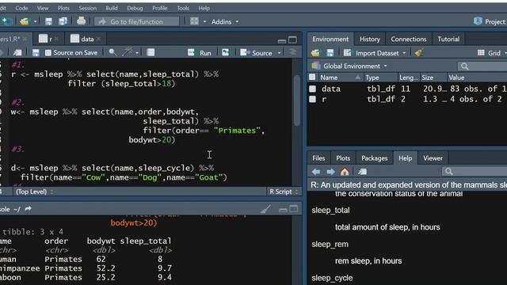Open the R Script file type selector
Viewport: 507px width, 285px height.
284,192
